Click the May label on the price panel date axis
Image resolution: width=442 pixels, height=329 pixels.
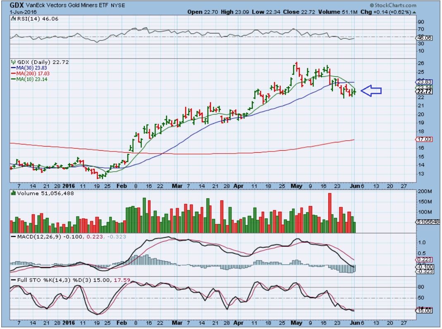coord(296,186)
